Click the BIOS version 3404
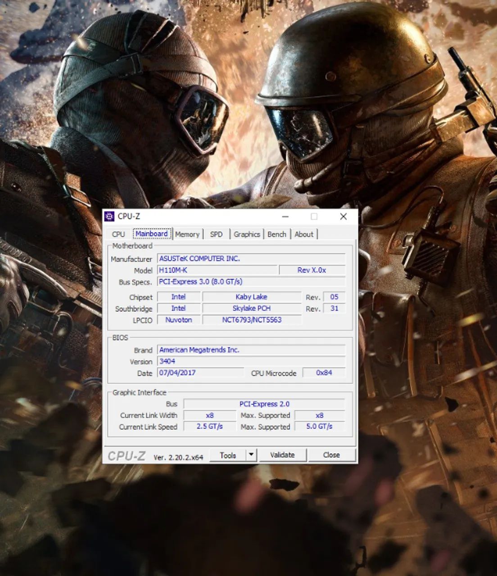This screenshot has width=497, height=576. [251, 361]
